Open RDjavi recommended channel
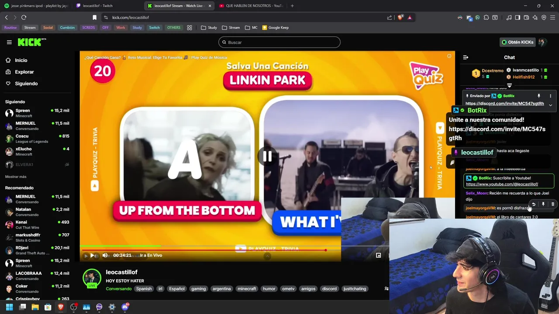This screenshot has width=559, height=314. tap(37, 250)
